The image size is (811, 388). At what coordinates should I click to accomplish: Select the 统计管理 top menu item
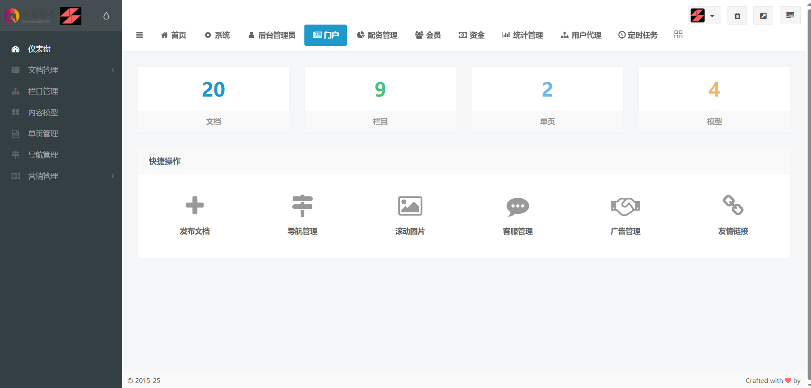click(522, 35)
